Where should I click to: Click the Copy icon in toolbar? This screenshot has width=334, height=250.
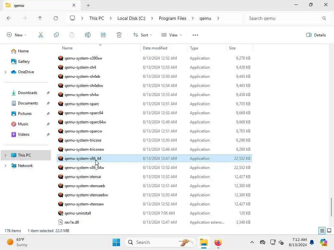tap(56, 35)
